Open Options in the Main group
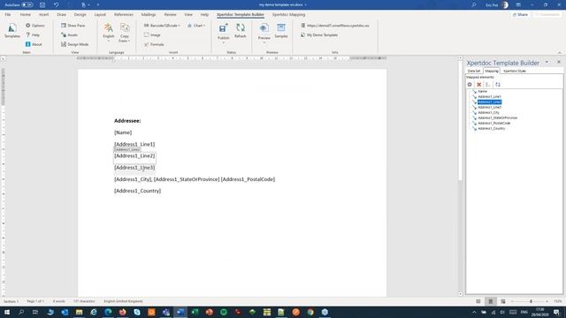Screen dimensions: 566x318 (35, 26)
